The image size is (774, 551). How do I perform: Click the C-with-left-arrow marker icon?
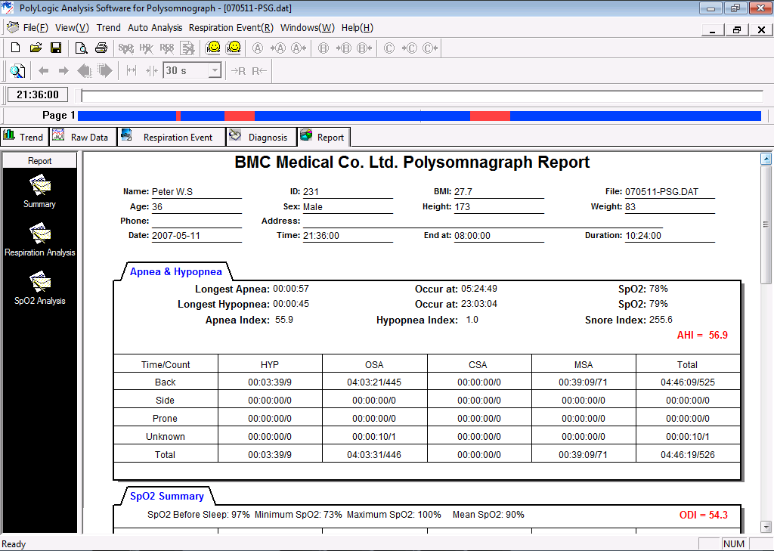[x=430, y=48]
